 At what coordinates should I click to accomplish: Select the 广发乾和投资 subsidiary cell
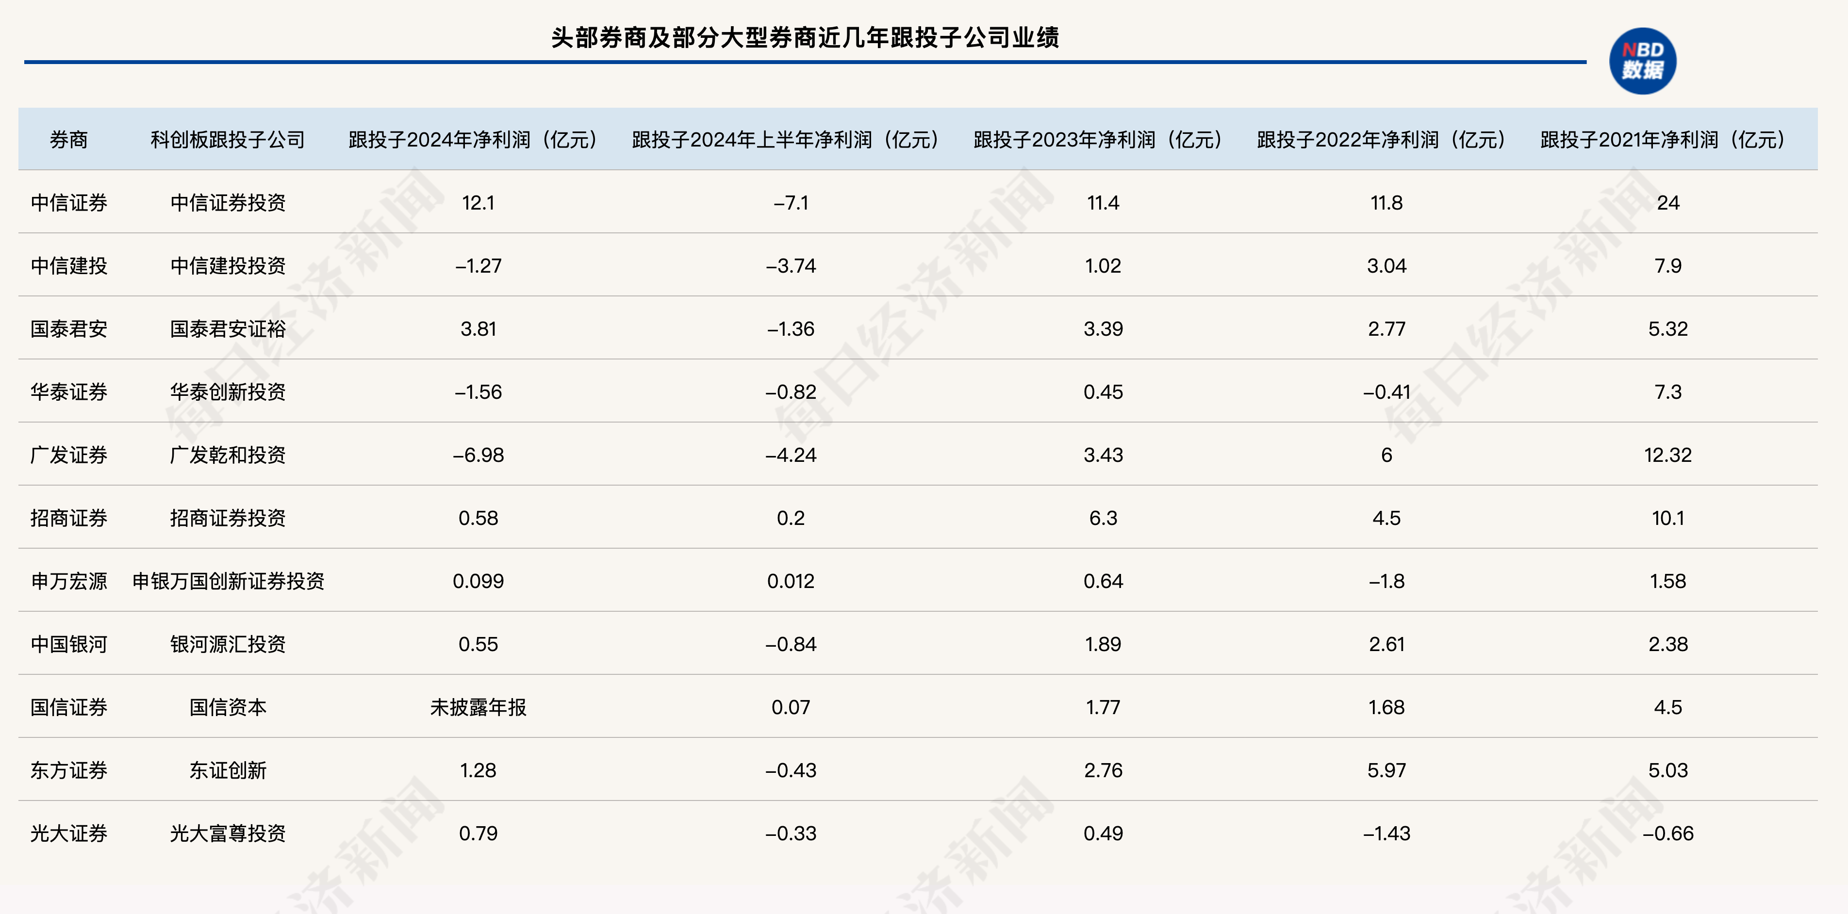tap(228, 455)
